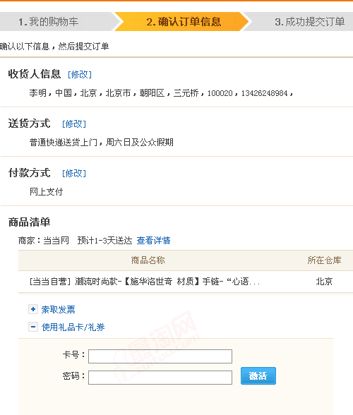Click the recipient address line 李明
Viewport: 353px width, 415px height.
pos(161,93)
